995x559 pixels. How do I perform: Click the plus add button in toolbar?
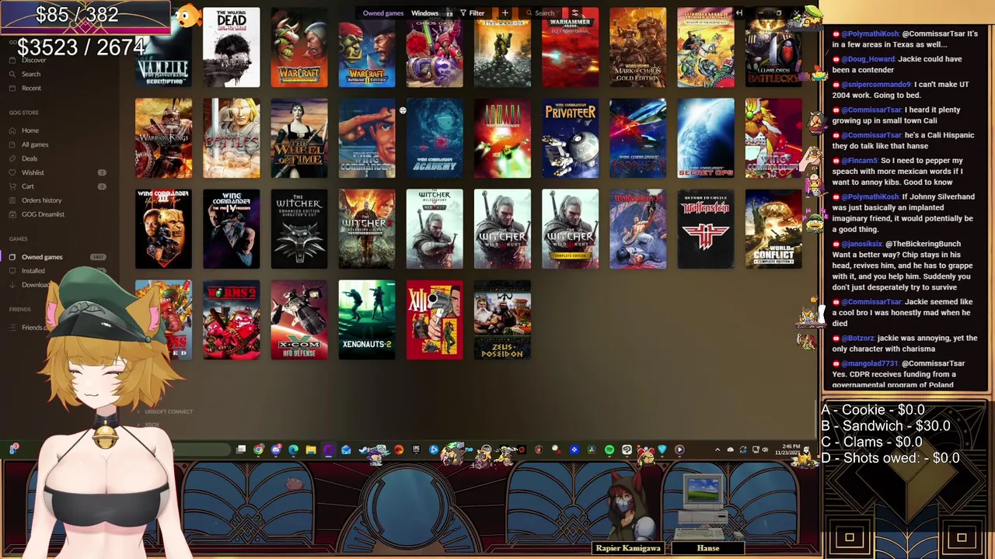pos(504,13)
